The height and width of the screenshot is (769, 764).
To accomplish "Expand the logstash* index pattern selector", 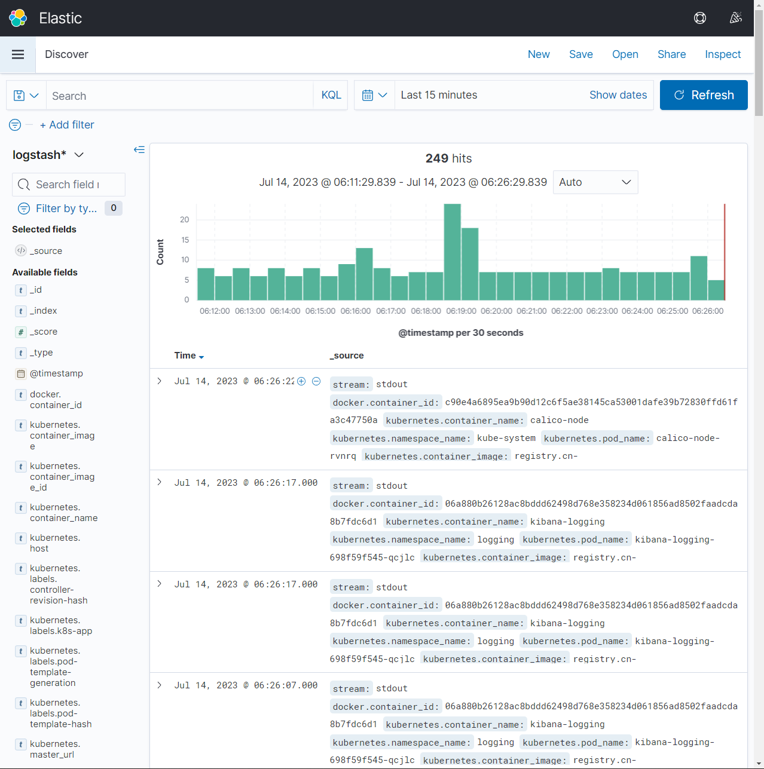I will click(48, 155).
